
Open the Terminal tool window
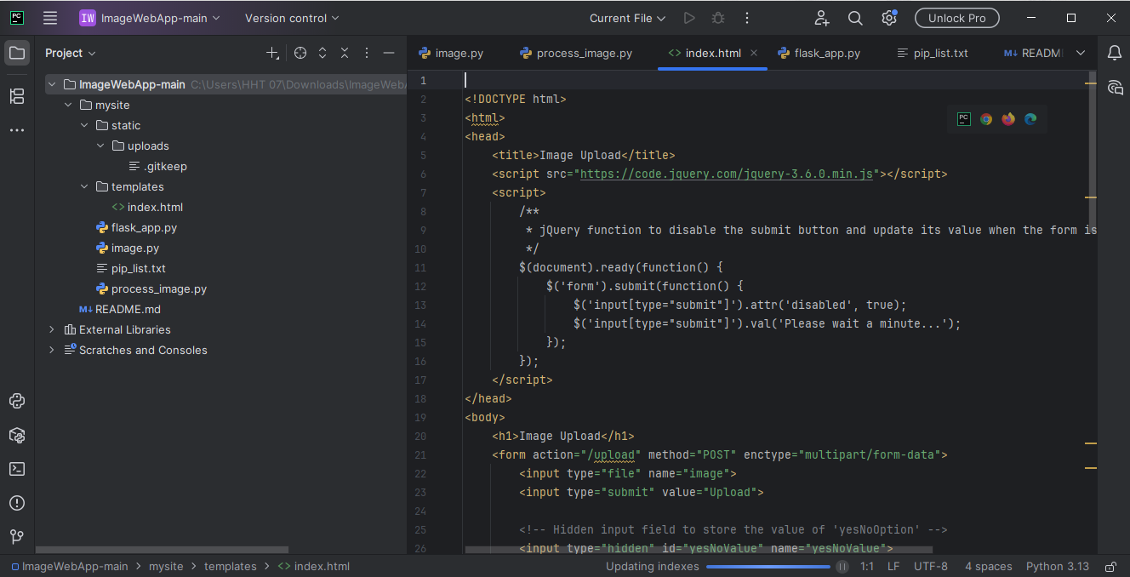[x=17, y=469]
